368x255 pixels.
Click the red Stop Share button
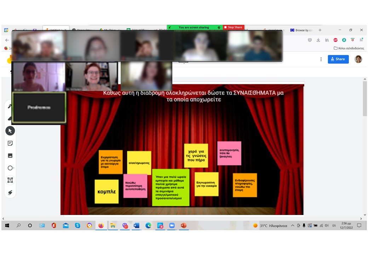pos(233,27)
